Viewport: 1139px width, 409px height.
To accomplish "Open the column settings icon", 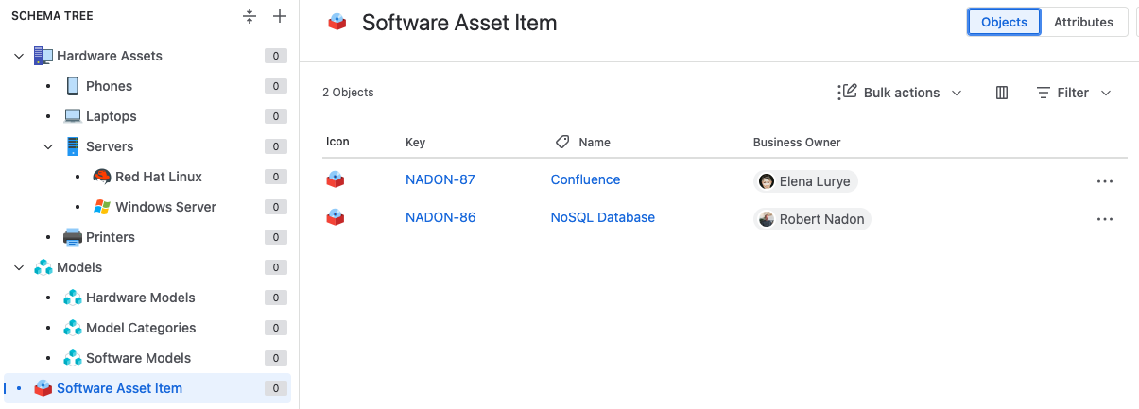I will (1002, 93).
